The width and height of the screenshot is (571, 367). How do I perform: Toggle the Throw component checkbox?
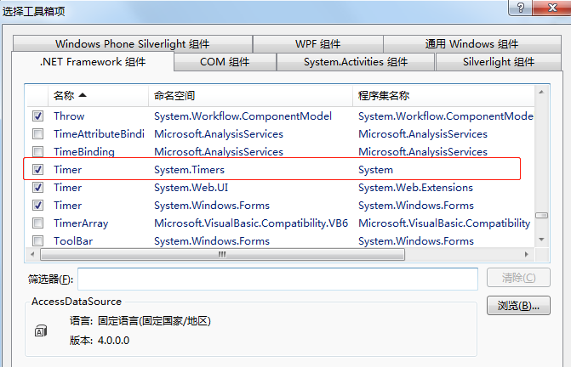point(38,116)
